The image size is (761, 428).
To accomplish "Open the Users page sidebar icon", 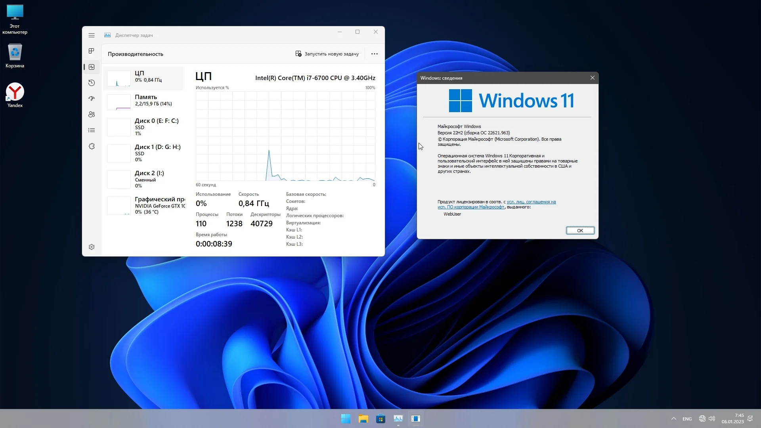I will [x=92, y=115].
